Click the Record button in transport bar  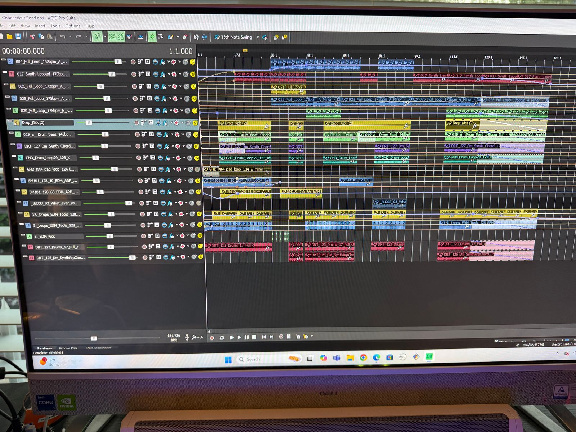(x=212, y=338)
